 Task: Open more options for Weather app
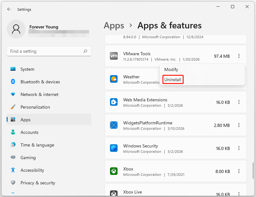[239, 79]
